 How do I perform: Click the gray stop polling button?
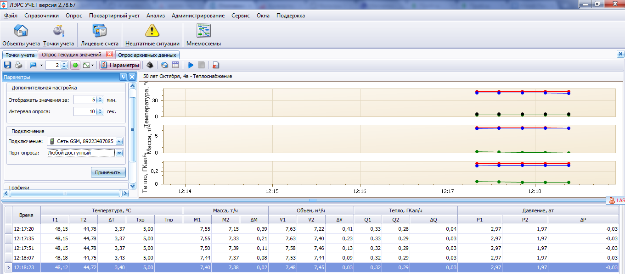point(201,65)
